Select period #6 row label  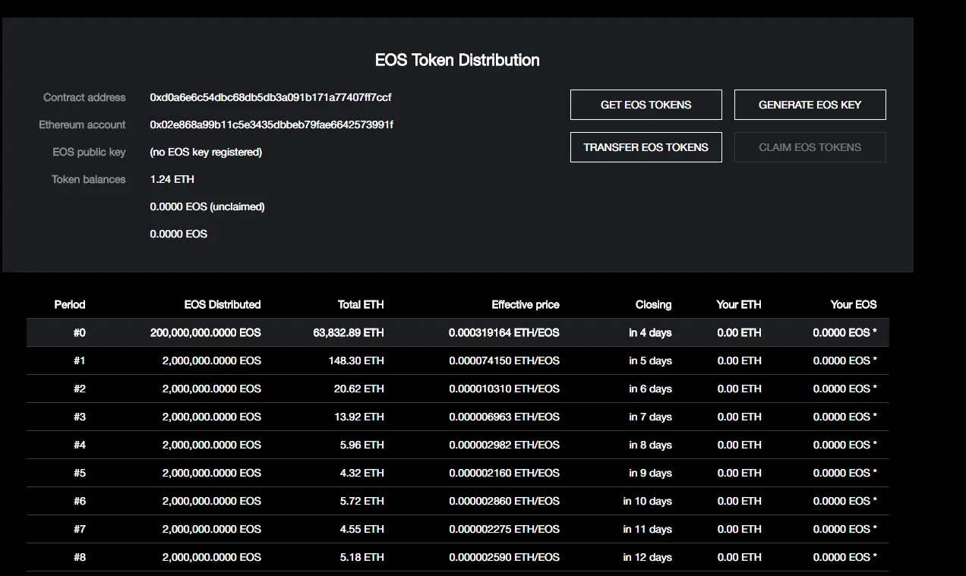pos(80,501)
